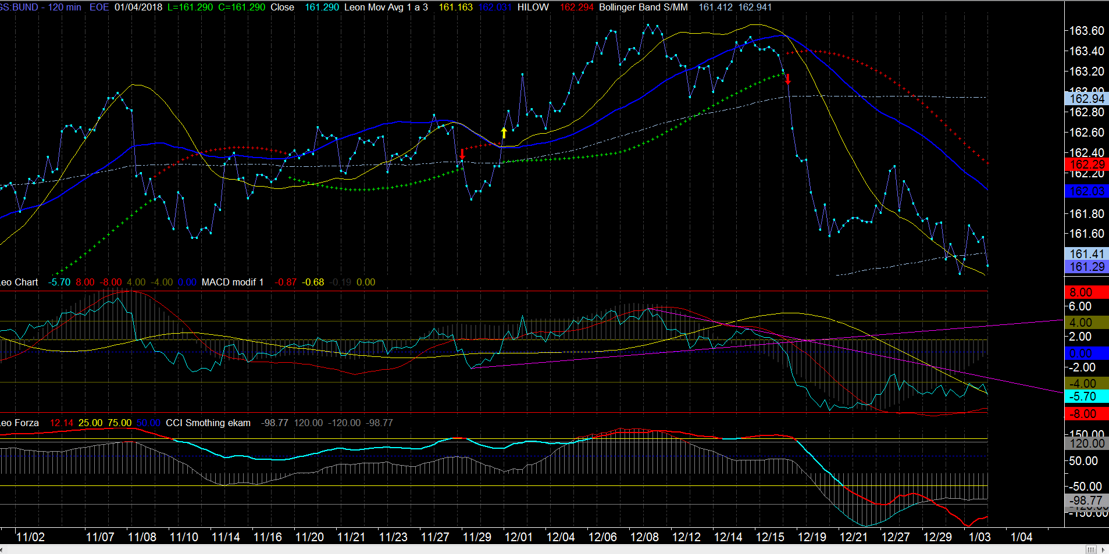This screenshot has width=1109, height=554.
Task: Click the 11/20 date axis label
Action: point(309,537)
